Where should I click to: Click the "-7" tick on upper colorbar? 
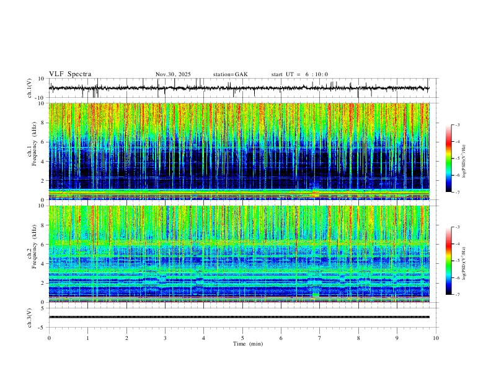click(458, 192)
